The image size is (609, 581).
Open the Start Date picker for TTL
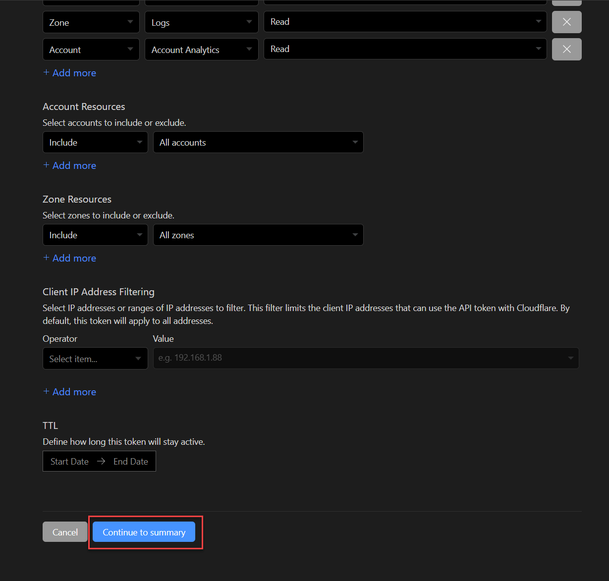pos(69,461)
